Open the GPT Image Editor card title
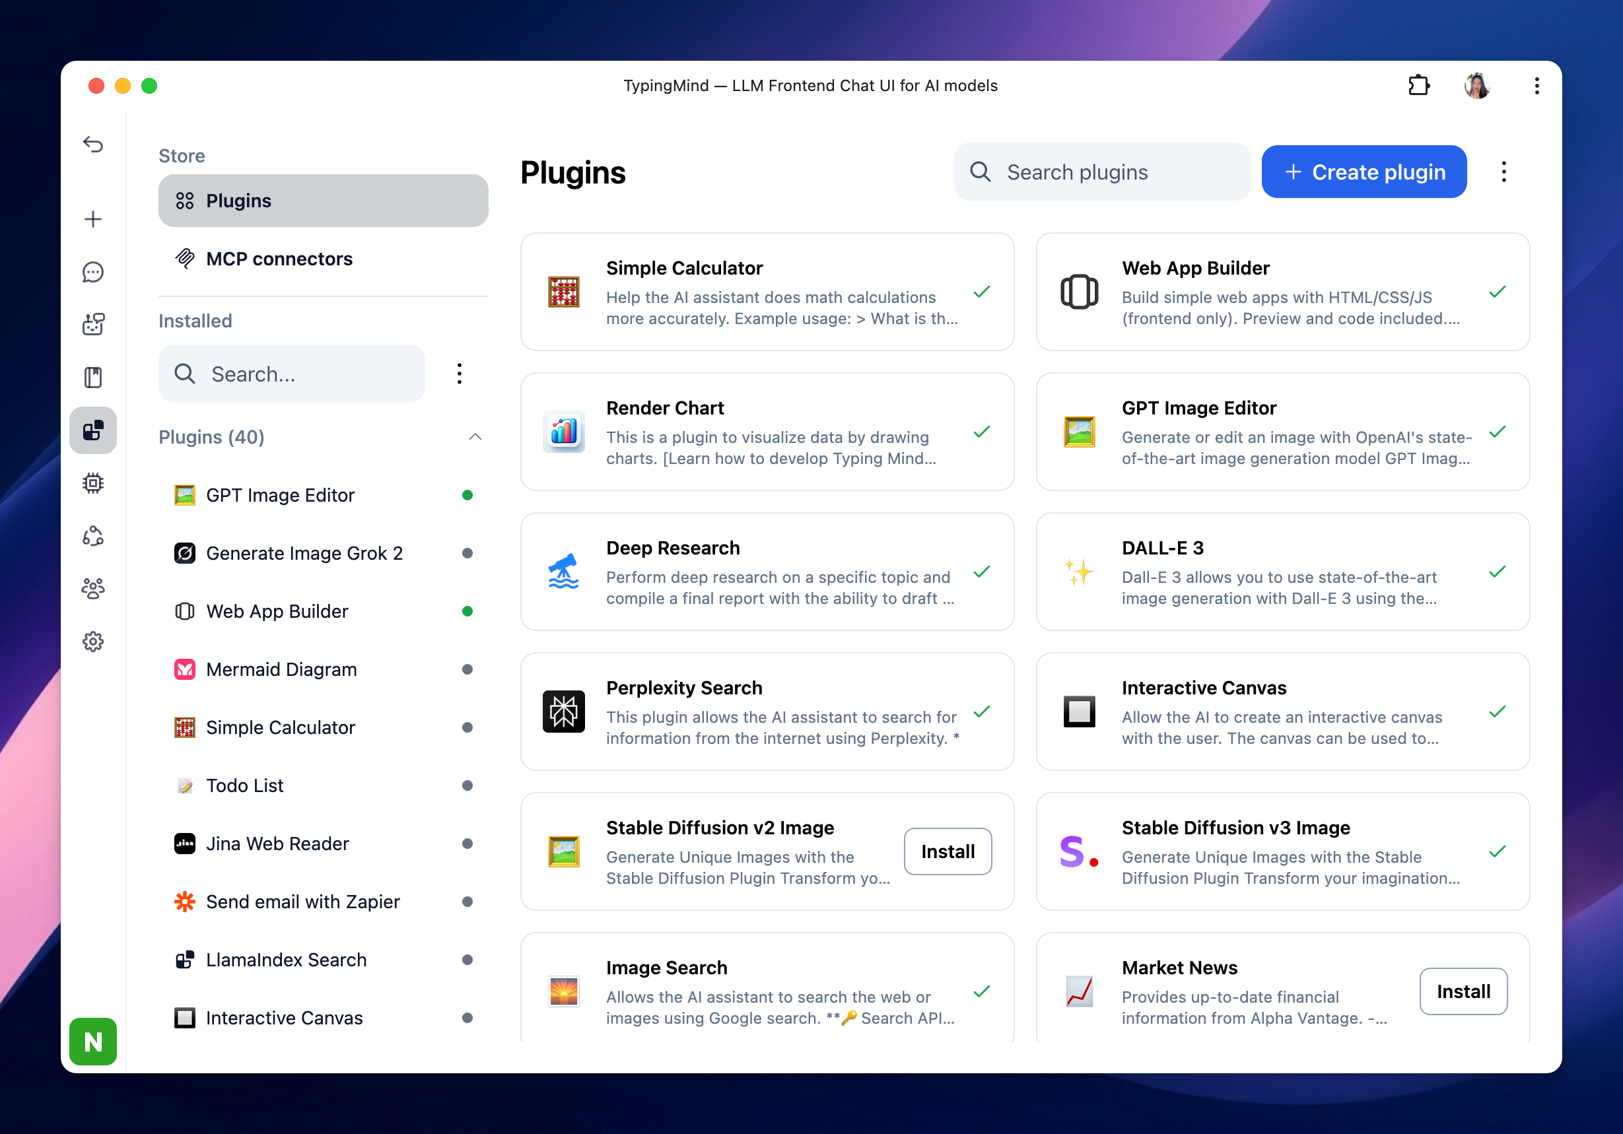The image size is (1623, 1134). tap(1199, 408)
